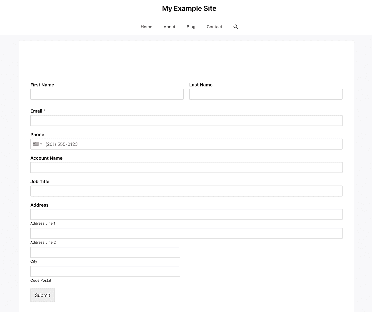Focus the Account Name field

click(x=186, y=167)
